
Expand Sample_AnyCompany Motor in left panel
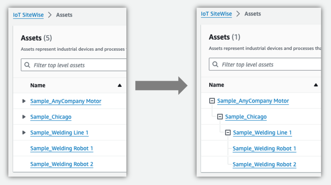24,101
